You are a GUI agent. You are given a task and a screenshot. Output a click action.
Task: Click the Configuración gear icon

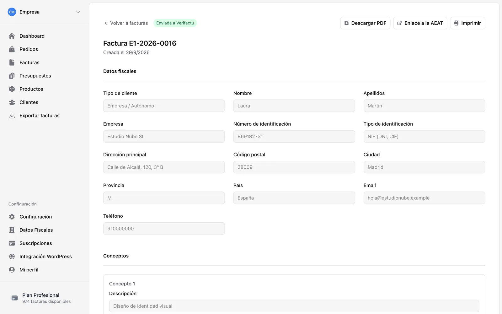coord(12,217)
